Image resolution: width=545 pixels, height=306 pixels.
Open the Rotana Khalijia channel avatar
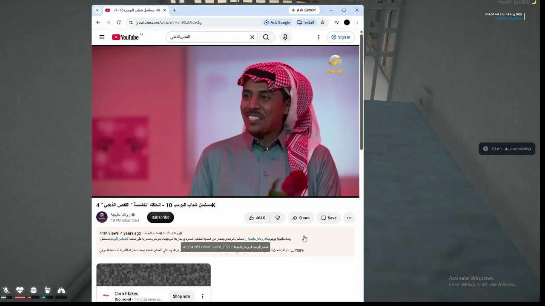pyautogui.click(x=102, y=217)
